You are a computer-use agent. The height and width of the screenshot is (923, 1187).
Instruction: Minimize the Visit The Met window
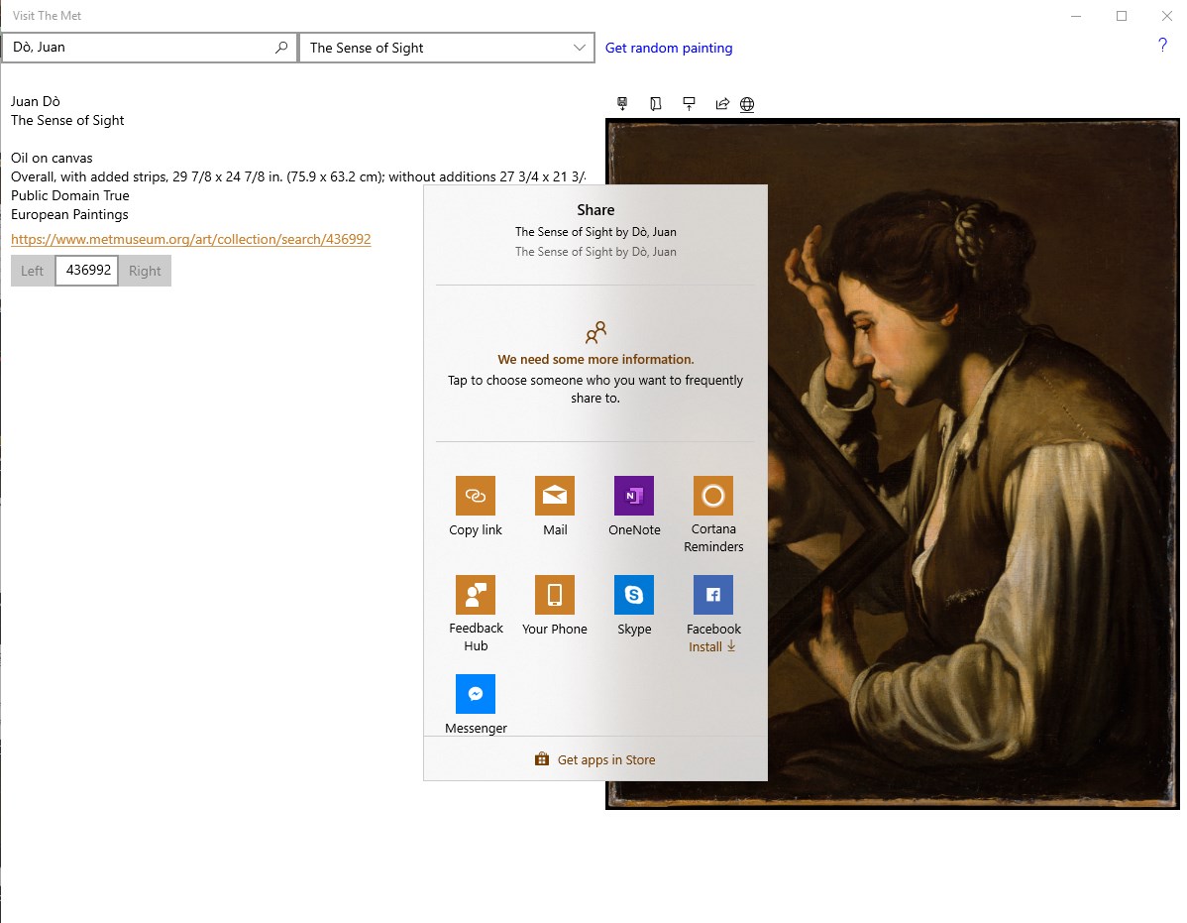pos(1076,16)
